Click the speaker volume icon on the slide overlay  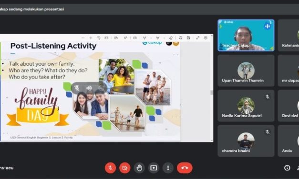click(x=89, y=88)
